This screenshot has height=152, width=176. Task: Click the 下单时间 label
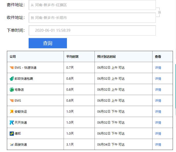pyautogui.click(x=16, y=30)
